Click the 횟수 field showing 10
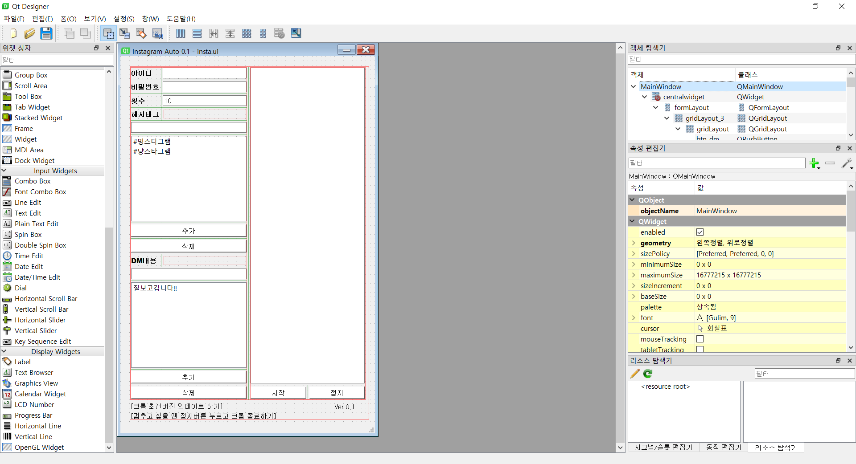Image resolution: width=856 pixels, height=464 pixels. (204, 101)
